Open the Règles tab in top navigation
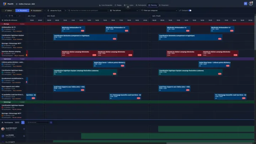This screenshot has width=256, height=144. tap(118, 5)
